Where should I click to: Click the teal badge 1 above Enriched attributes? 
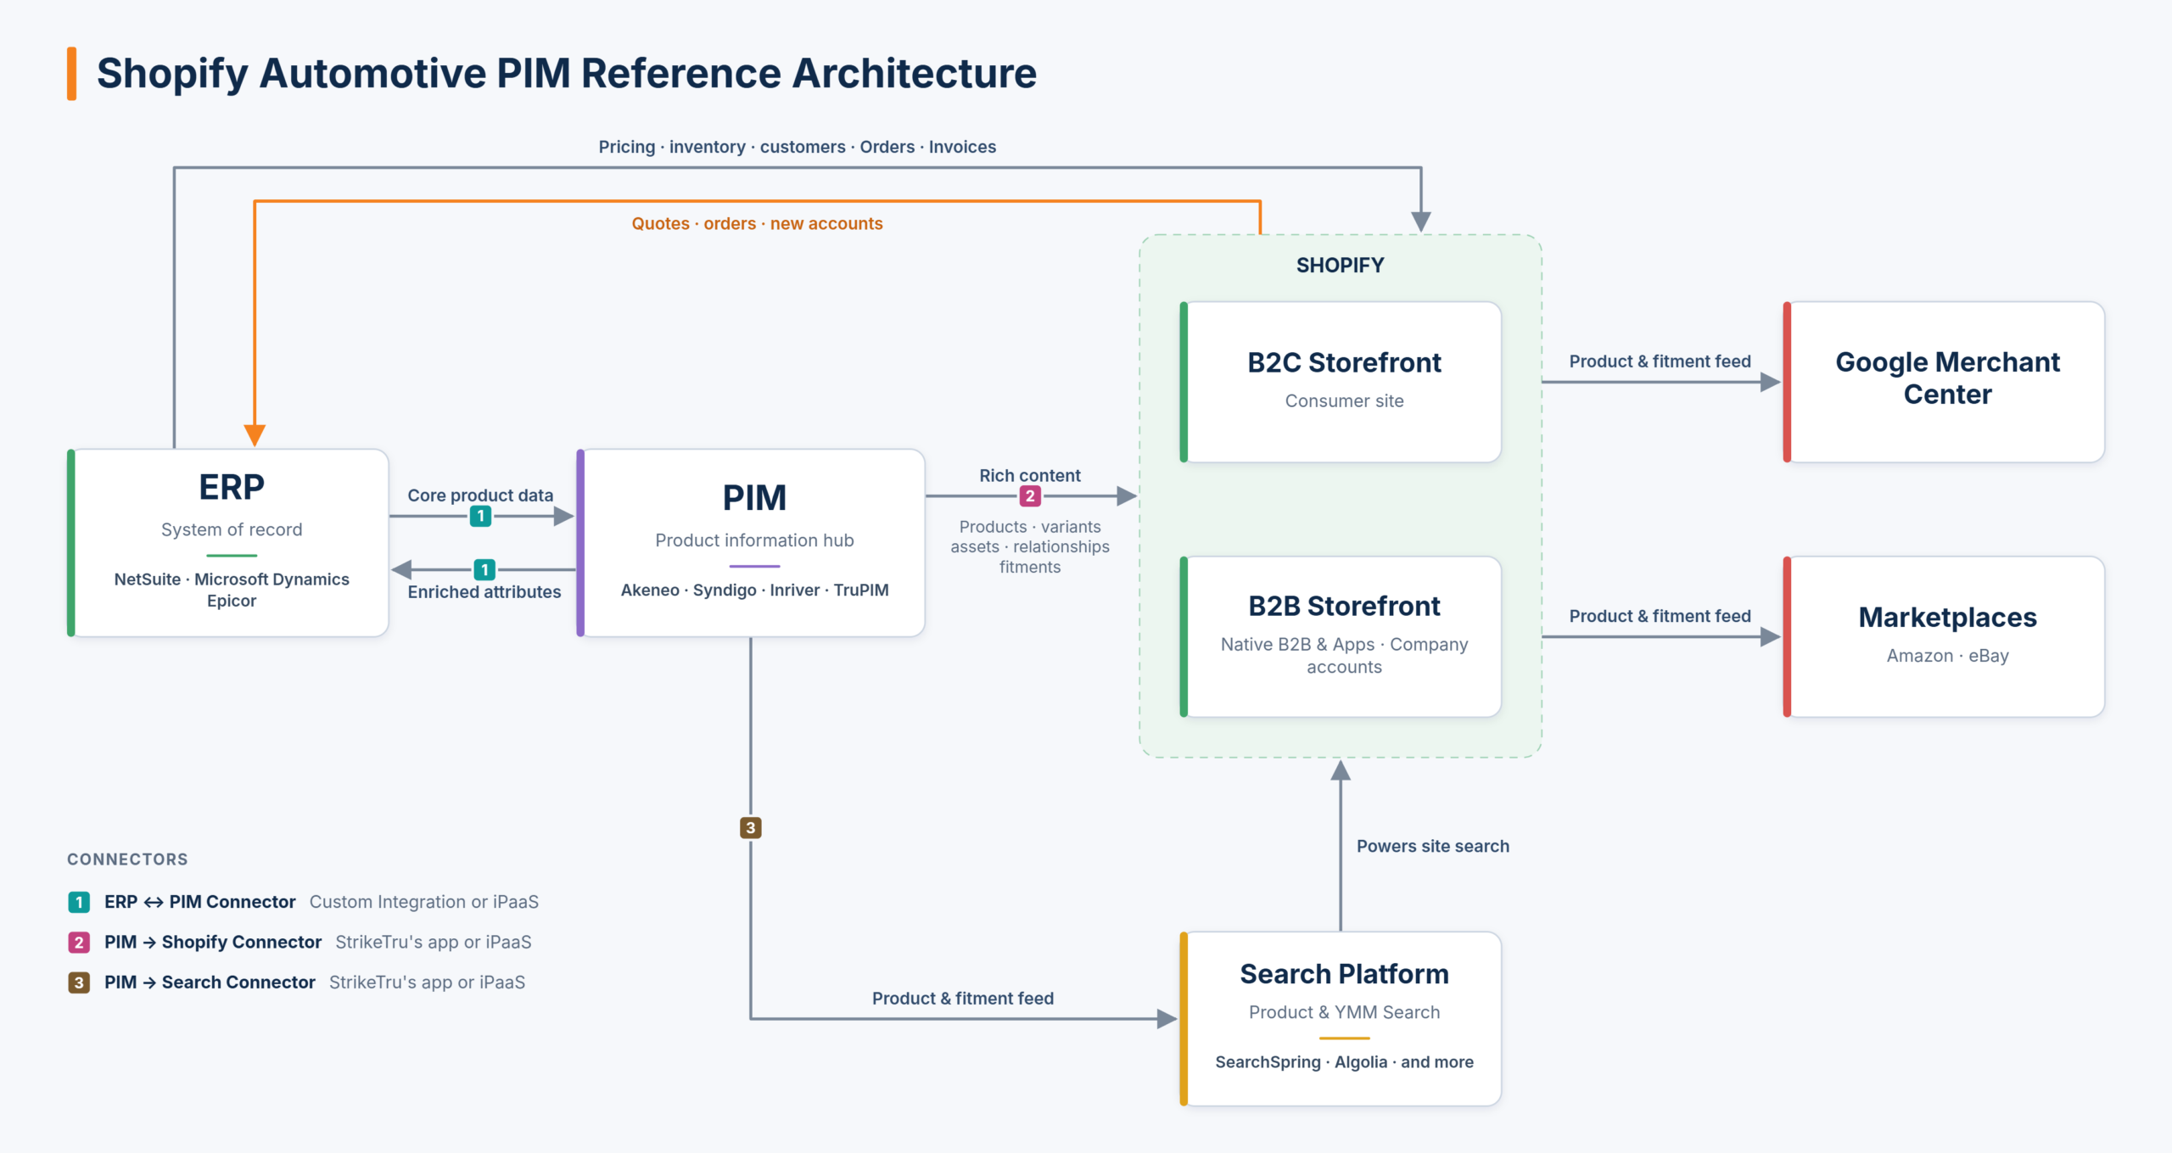[484, 570]
